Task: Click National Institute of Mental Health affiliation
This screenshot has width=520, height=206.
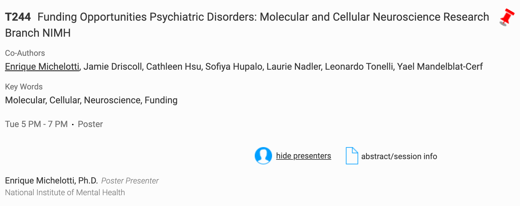Action: 65,192
